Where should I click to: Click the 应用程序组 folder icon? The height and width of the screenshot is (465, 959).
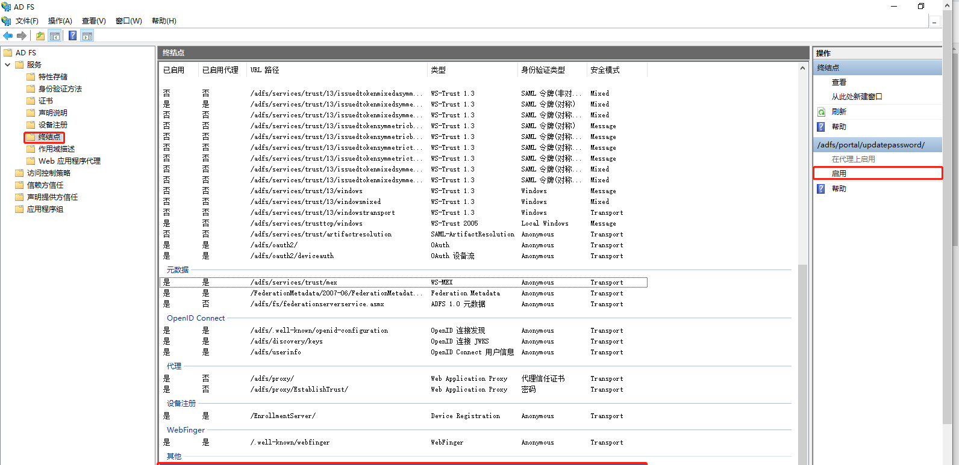(19, 209)
